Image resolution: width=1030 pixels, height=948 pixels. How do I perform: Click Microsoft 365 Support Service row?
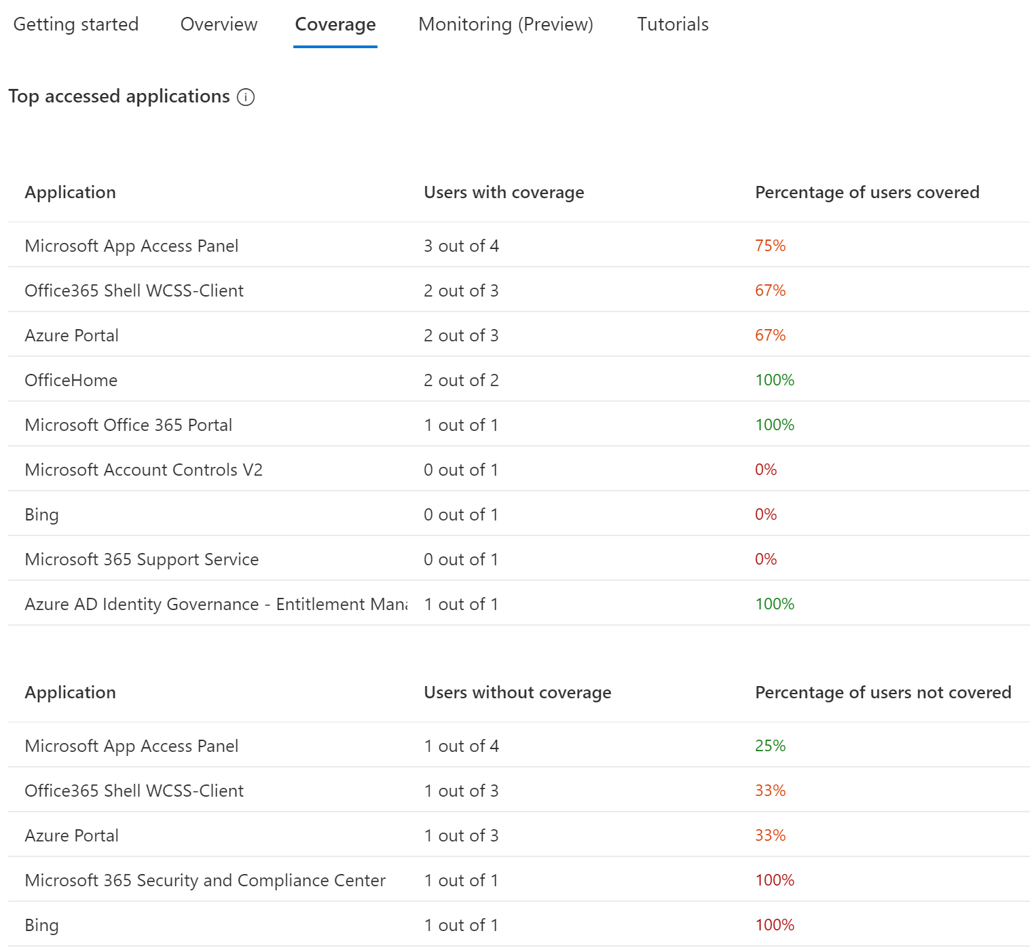(x=142, y=560)
